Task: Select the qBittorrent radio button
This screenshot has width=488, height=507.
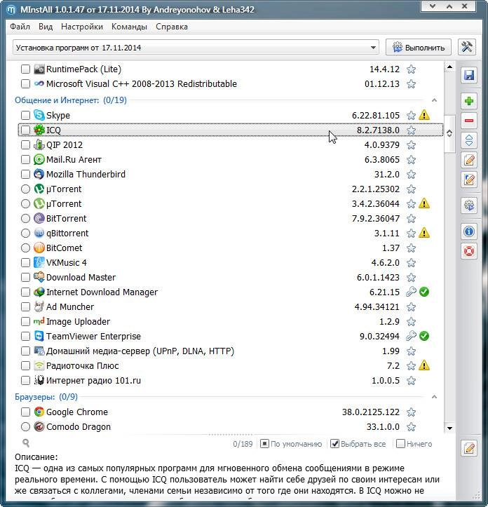Action: [x=25, y=233]
